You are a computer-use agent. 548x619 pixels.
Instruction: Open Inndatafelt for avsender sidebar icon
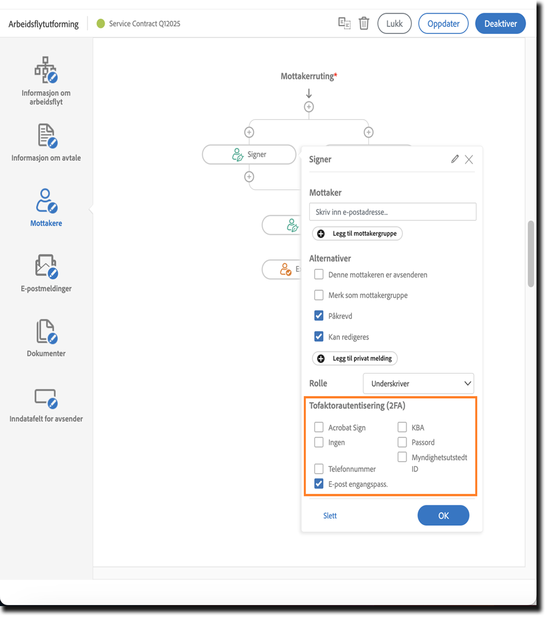46,398
